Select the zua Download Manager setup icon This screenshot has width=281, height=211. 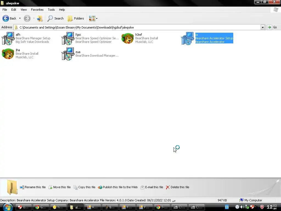point(68,54)
